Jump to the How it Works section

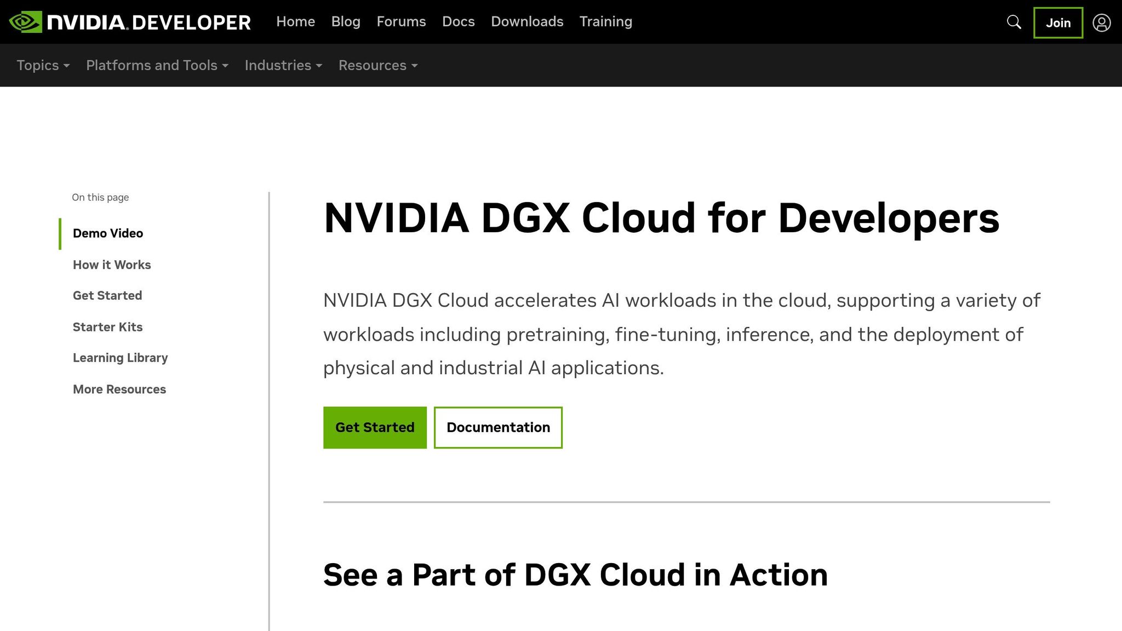point(111,265)
